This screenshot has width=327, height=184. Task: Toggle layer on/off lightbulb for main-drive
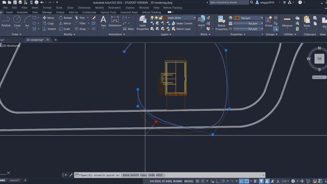(152, 18)
